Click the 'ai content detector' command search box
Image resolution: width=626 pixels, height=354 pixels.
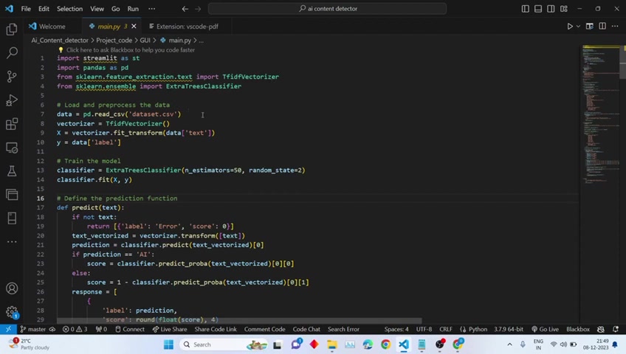coord(327,8)
